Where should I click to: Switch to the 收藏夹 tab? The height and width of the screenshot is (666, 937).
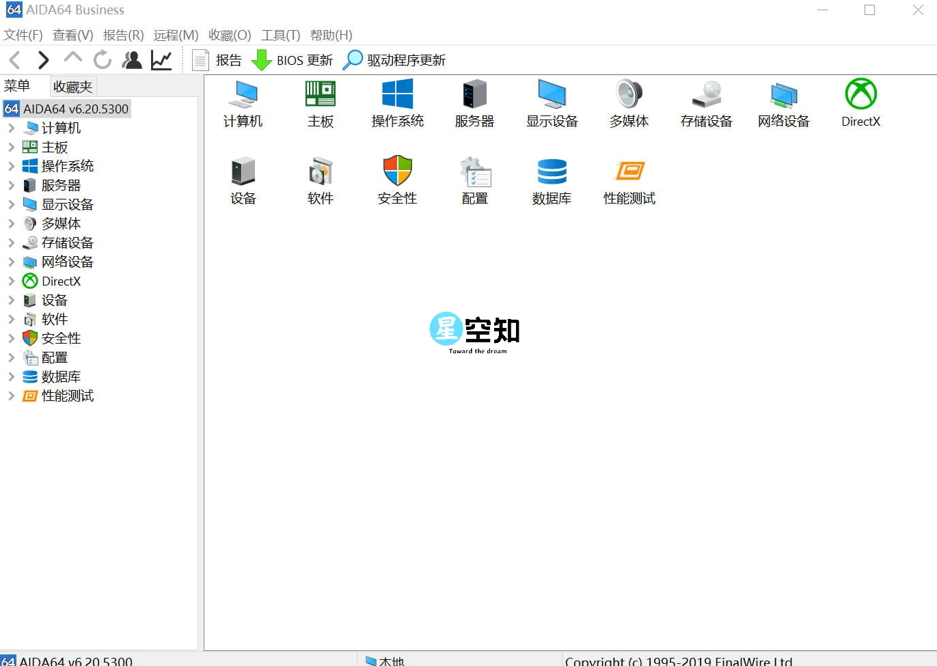(72, 86)
